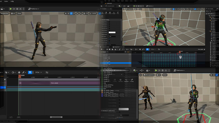The height and width of the screenshot is (123, 219).
Task: Open the pencil edit tool dropdown lower-left sequencer
Action: 24,72
